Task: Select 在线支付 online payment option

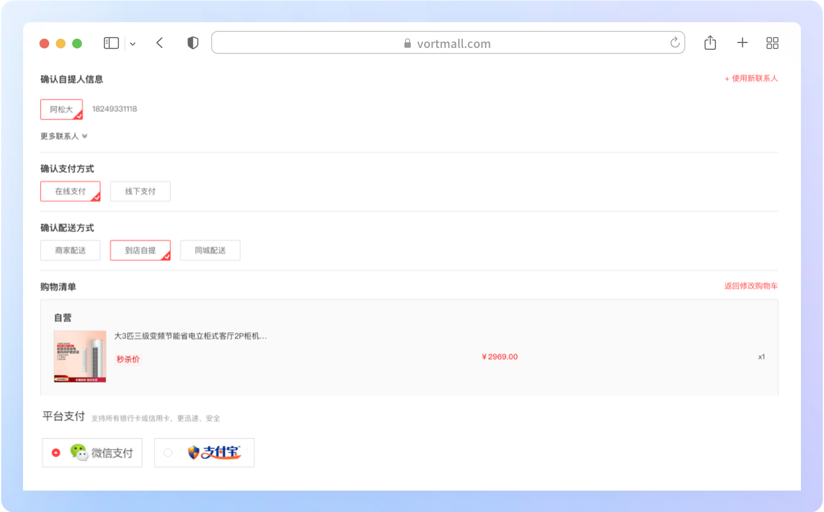Action: 70,191
